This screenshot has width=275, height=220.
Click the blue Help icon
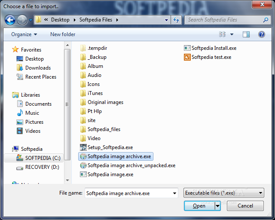pyautogui.click(x=262, y=34)
